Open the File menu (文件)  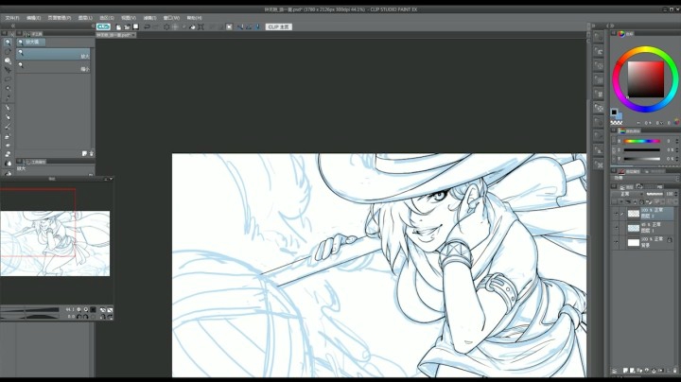11,18
